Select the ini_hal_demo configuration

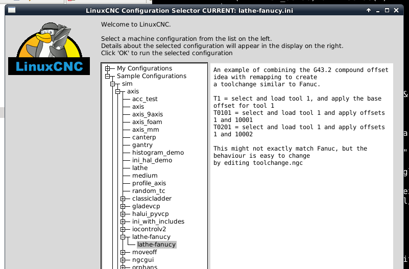click(x=152, y=160)
